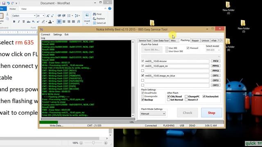This screenshot has height=147, width=262.
Task: Toggle bold formatting in WordPad
Action: (14, 22)
